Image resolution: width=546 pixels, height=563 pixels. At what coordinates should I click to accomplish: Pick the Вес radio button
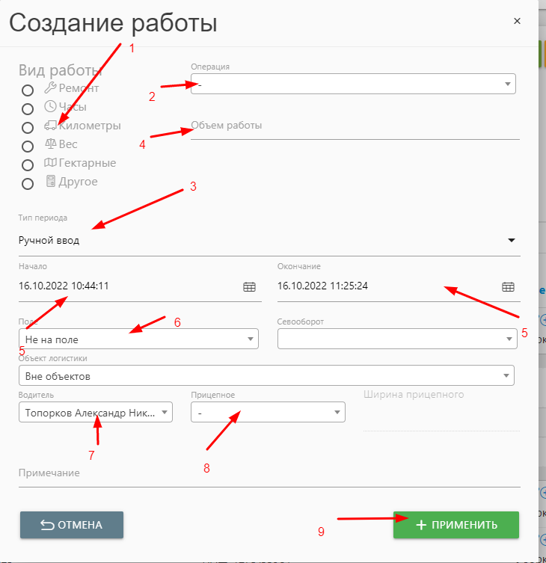pos(28,147)
